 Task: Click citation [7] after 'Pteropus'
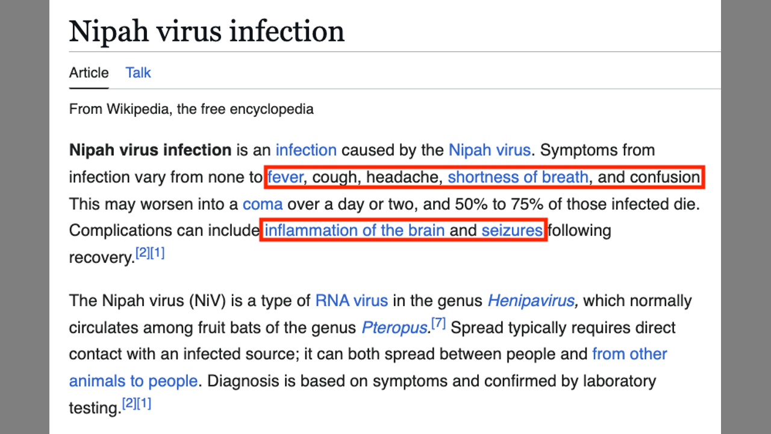(439, 324)
